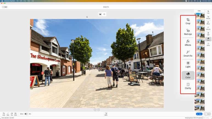The height and width of the screenshot is (119, 212).
Task: Select the Crop tool in far-right sidebar
Action: [208, 12]
